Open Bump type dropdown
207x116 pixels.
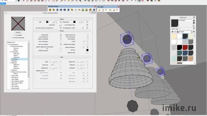tap(56, 65)
